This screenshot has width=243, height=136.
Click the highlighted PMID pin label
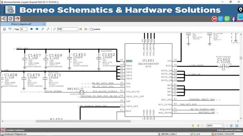click(x=129, y=61)
